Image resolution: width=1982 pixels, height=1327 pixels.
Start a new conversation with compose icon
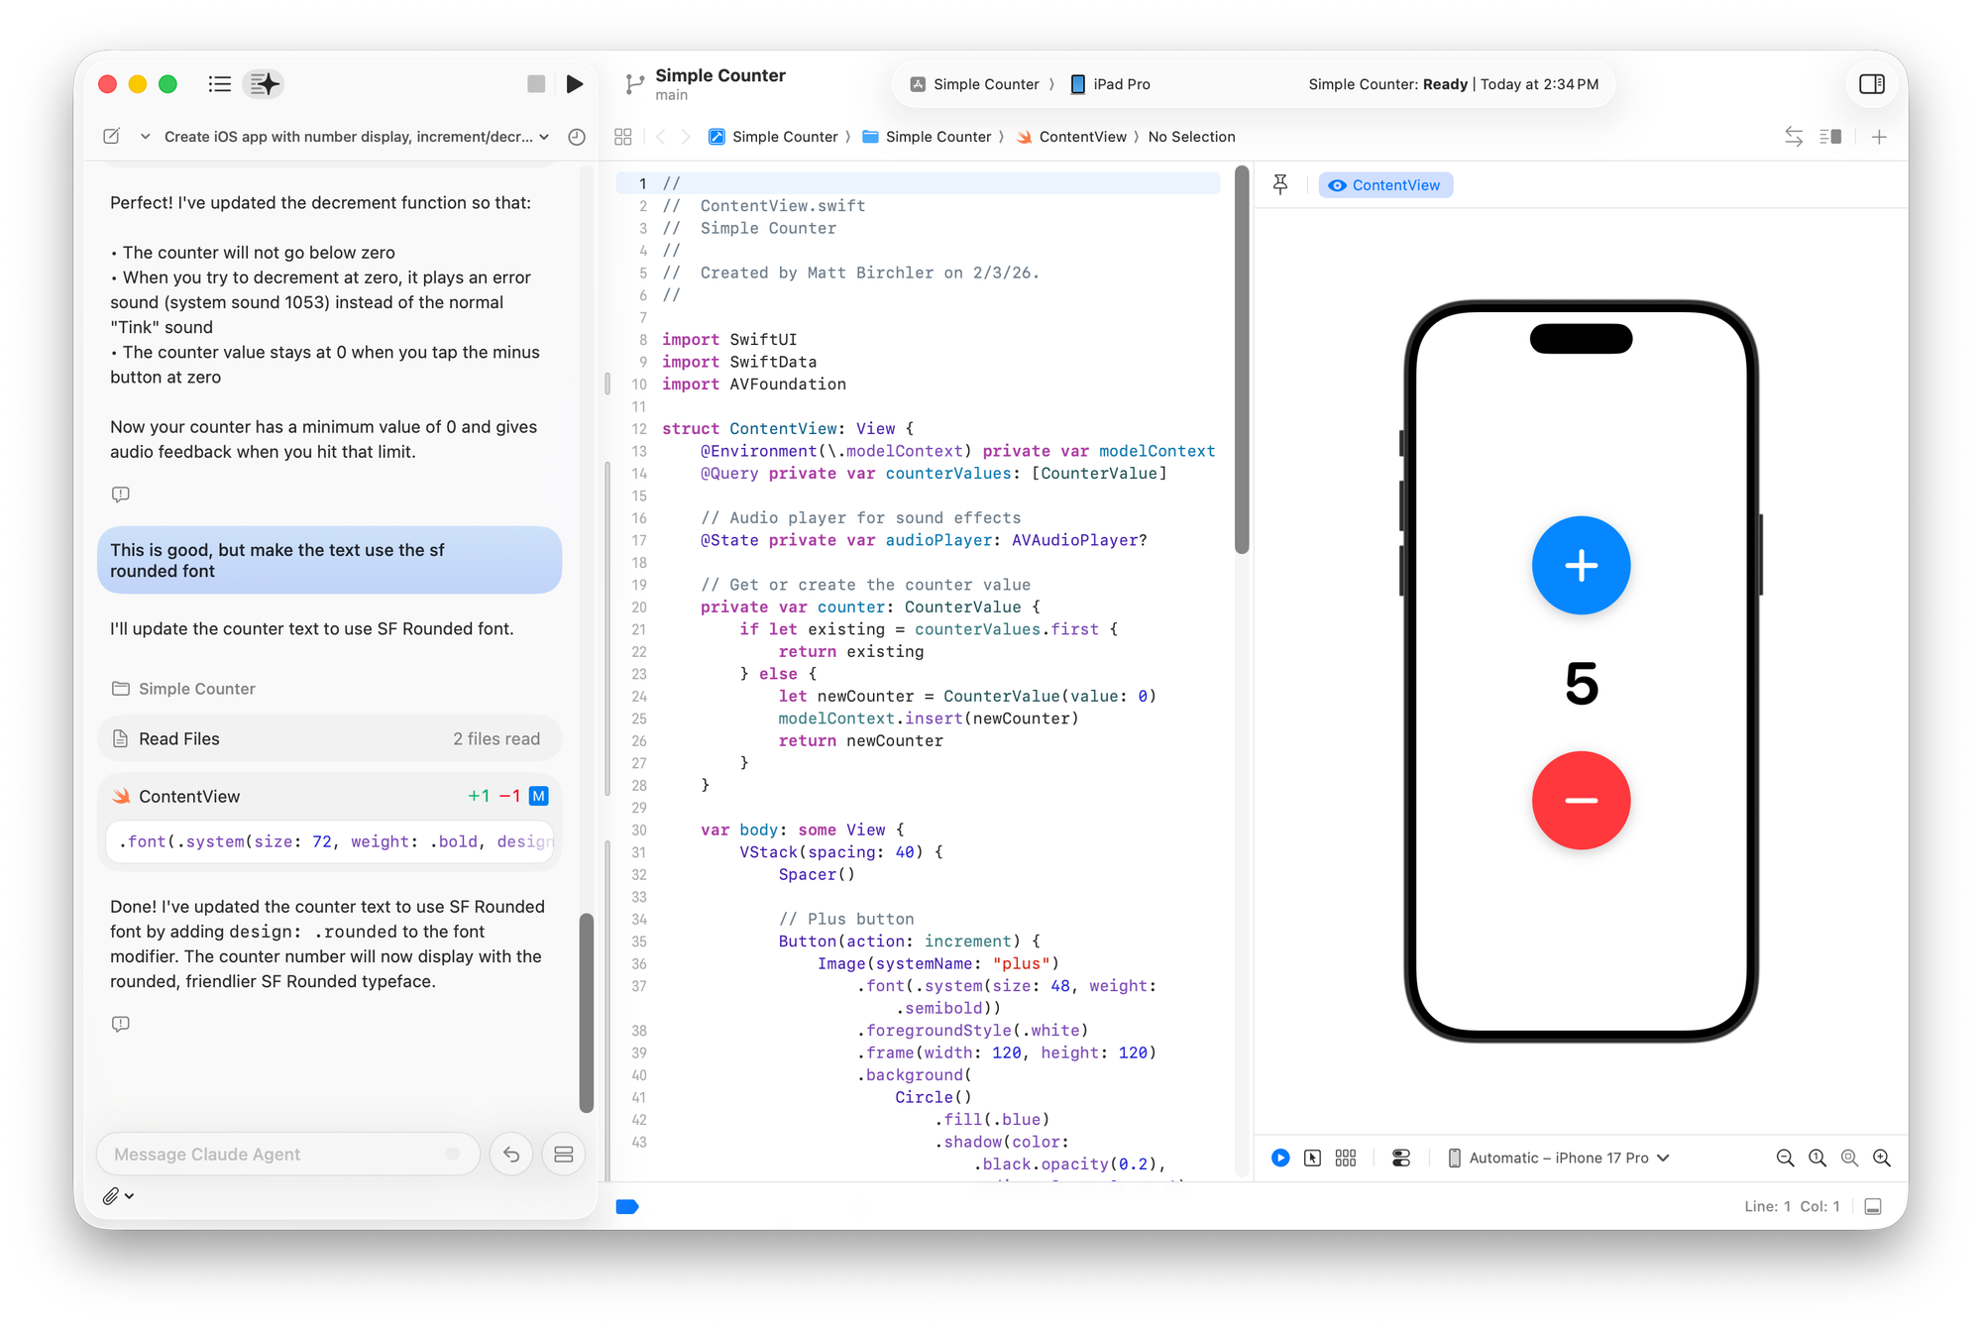(x=112, y=137)
